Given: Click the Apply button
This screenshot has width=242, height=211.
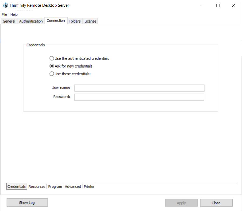Looking at the screenshot, I should pyautogui.click(x=181, y=203).
